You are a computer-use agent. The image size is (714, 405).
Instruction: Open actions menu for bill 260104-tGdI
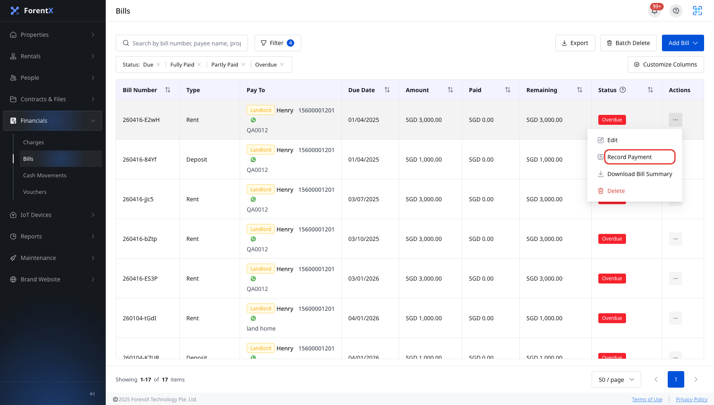[x=676, y=318]
